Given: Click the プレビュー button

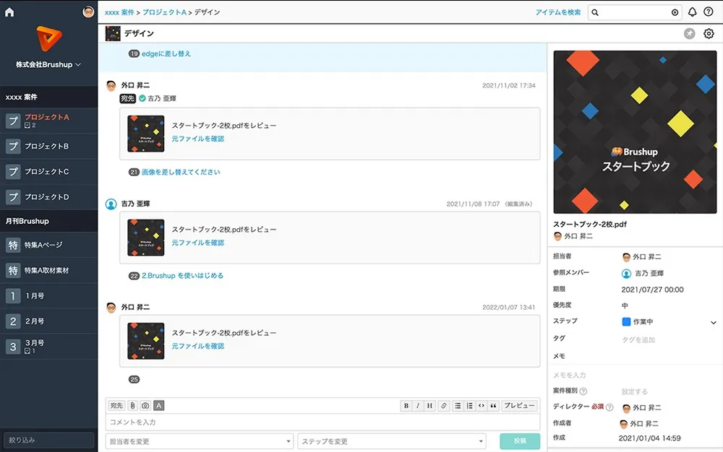Looking at the screenshot, I should pos(519,406).
